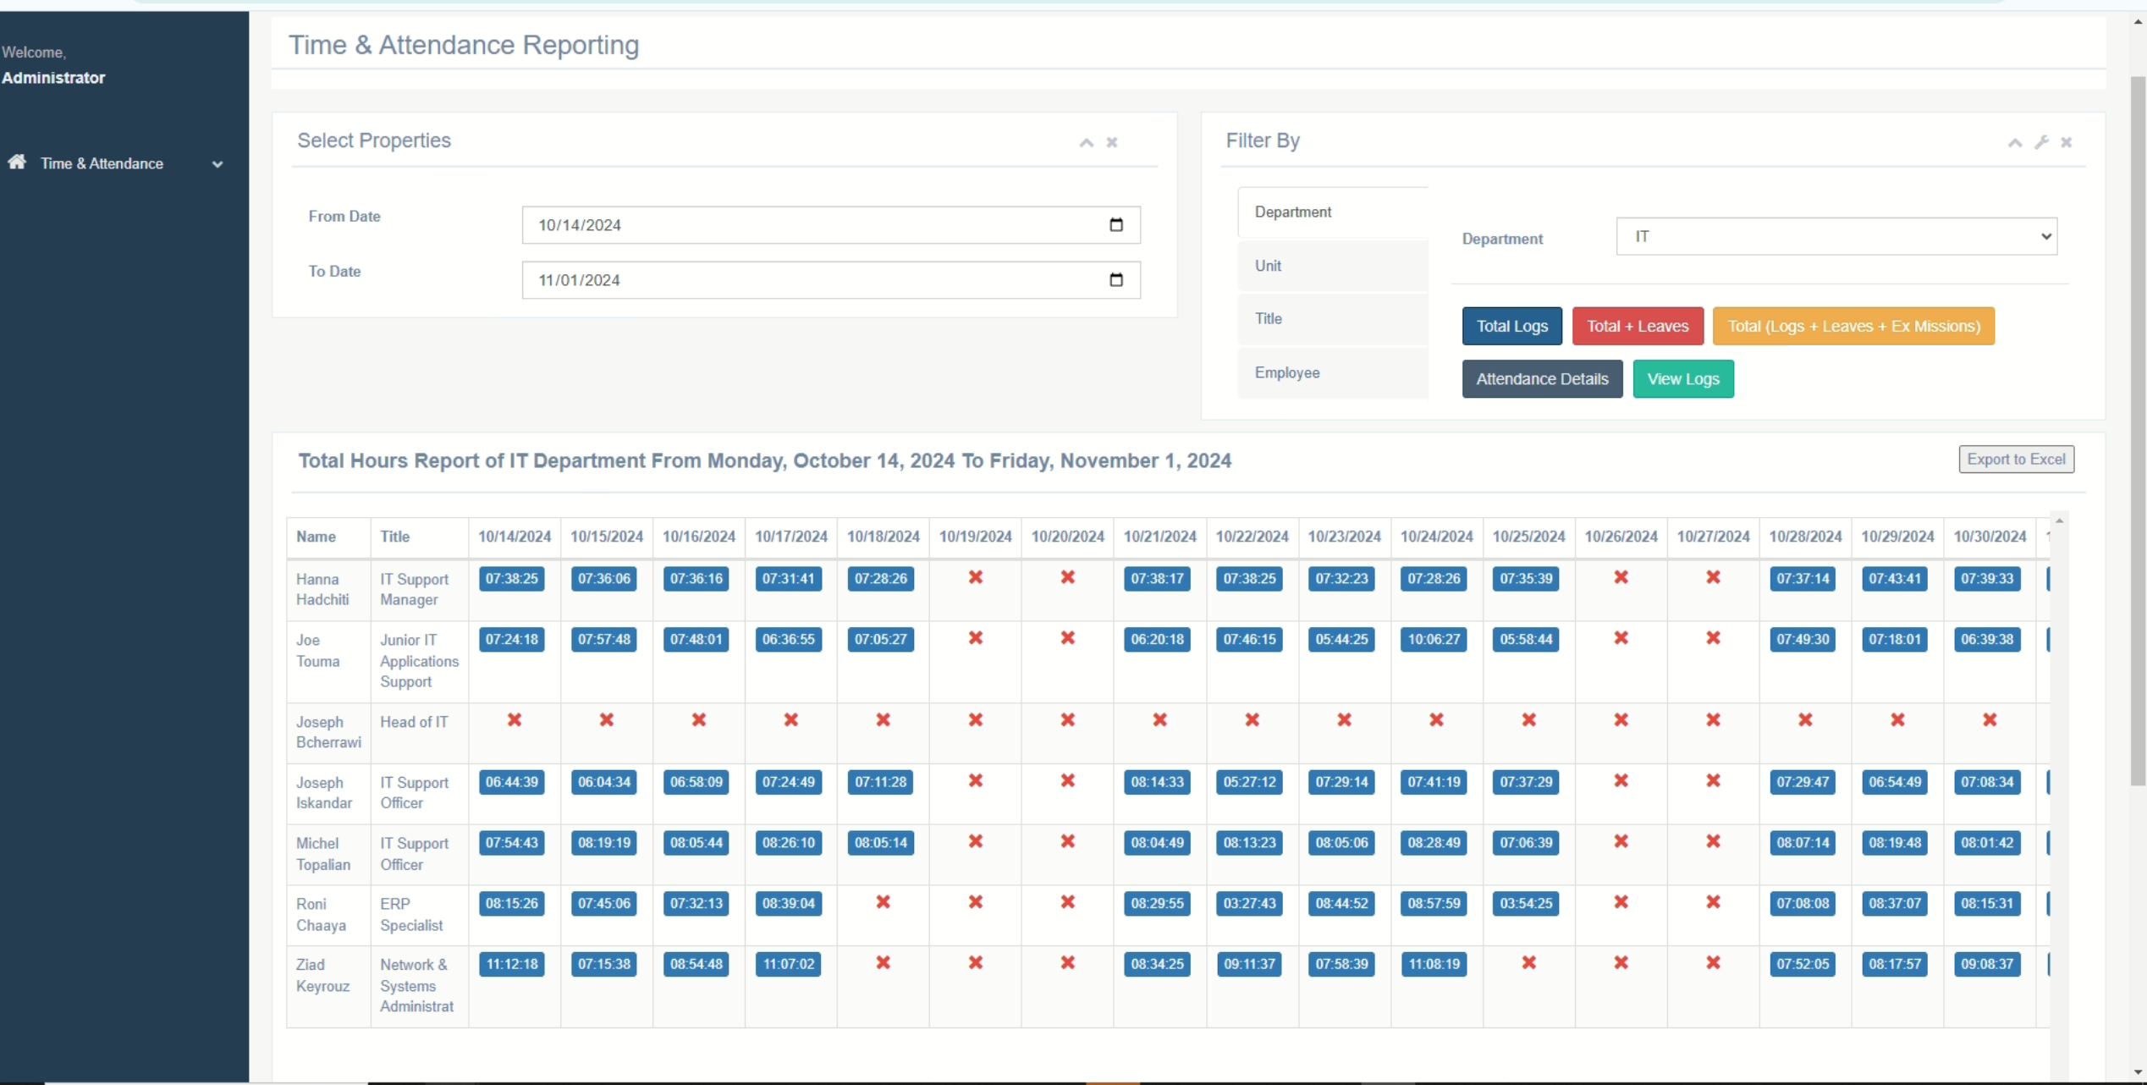Close the Select Properties panel
This screenshot has height=1085, width=2147.
tap(1112, 142)
